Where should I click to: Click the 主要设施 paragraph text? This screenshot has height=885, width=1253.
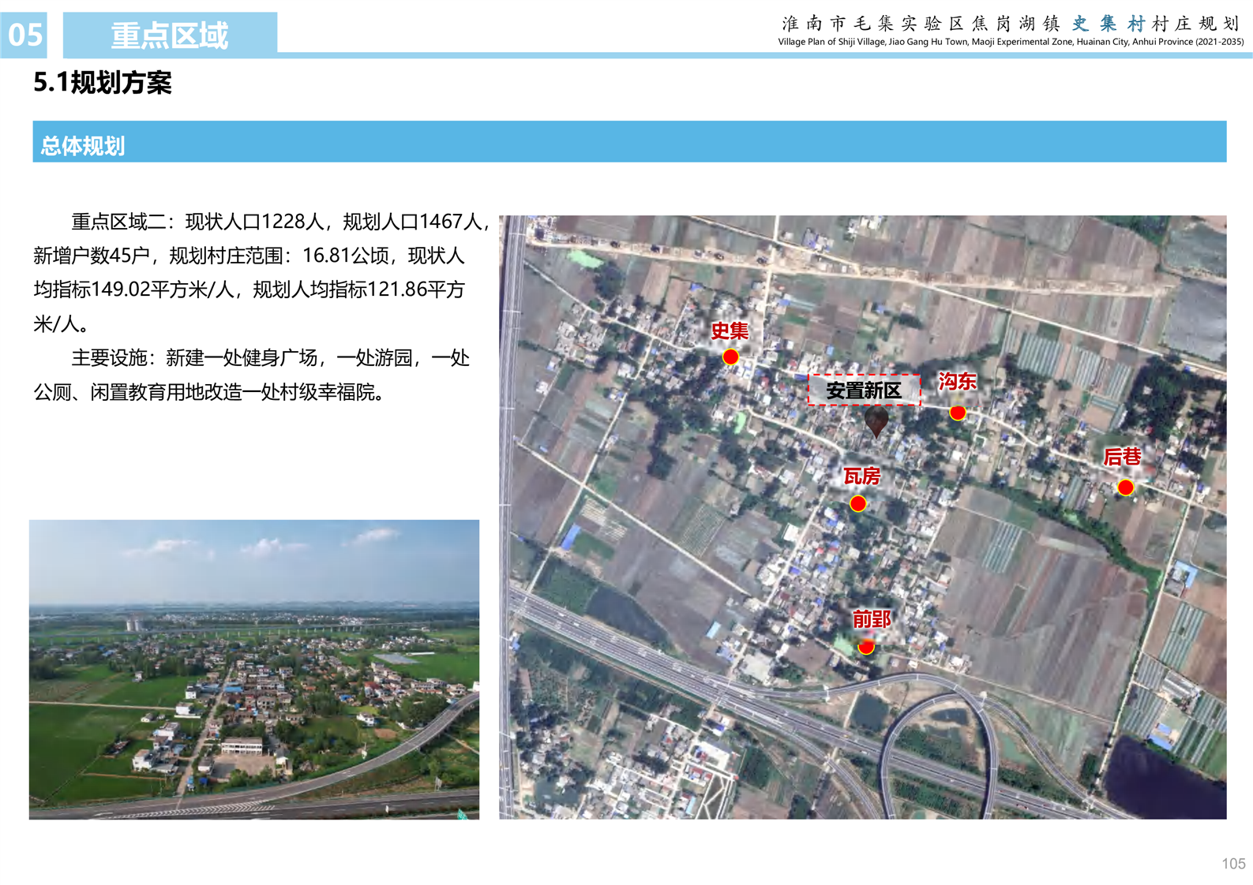click(253, 375)
